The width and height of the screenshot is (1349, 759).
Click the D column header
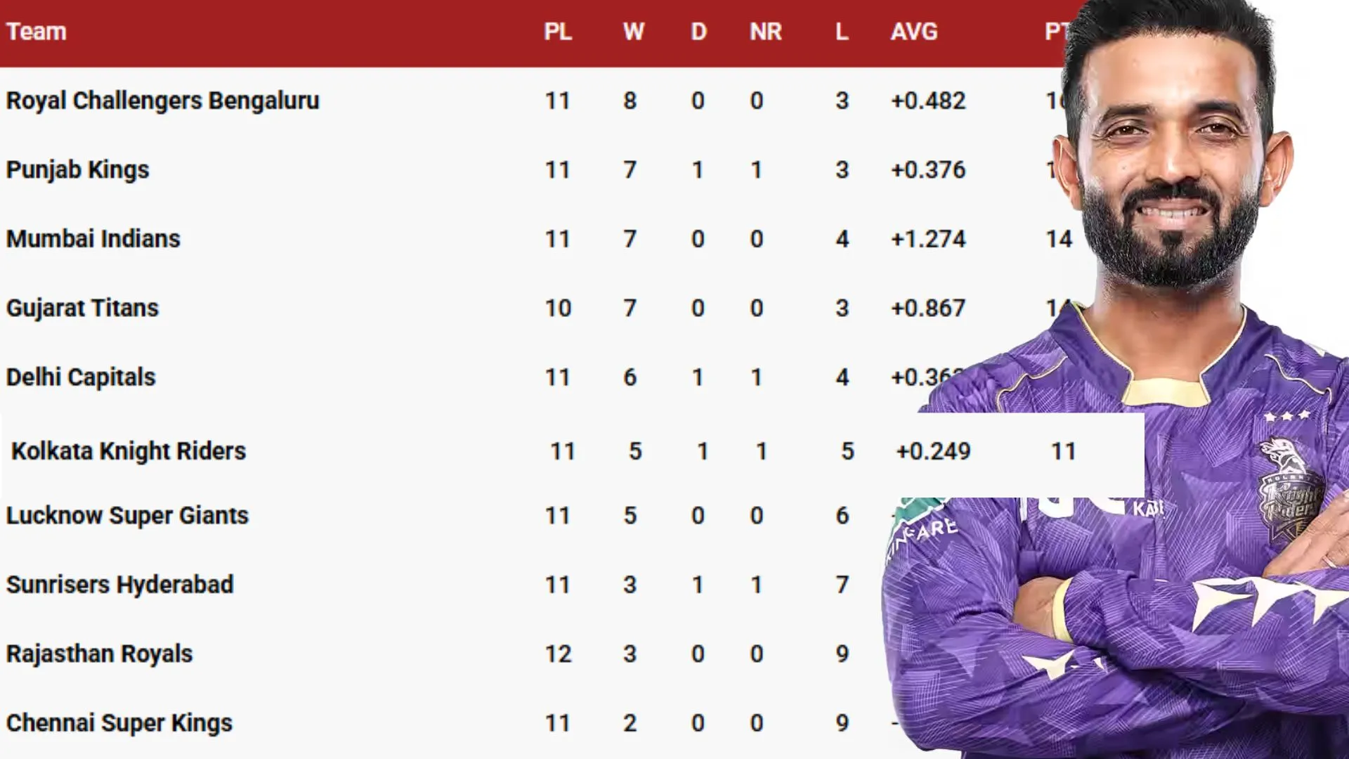point(698,32)
